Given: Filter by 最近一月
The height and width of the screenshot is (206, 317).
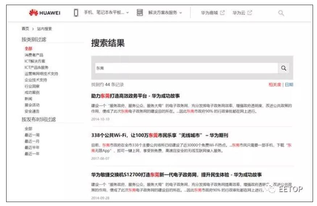Looking at the screenshot, I should 32,141.
